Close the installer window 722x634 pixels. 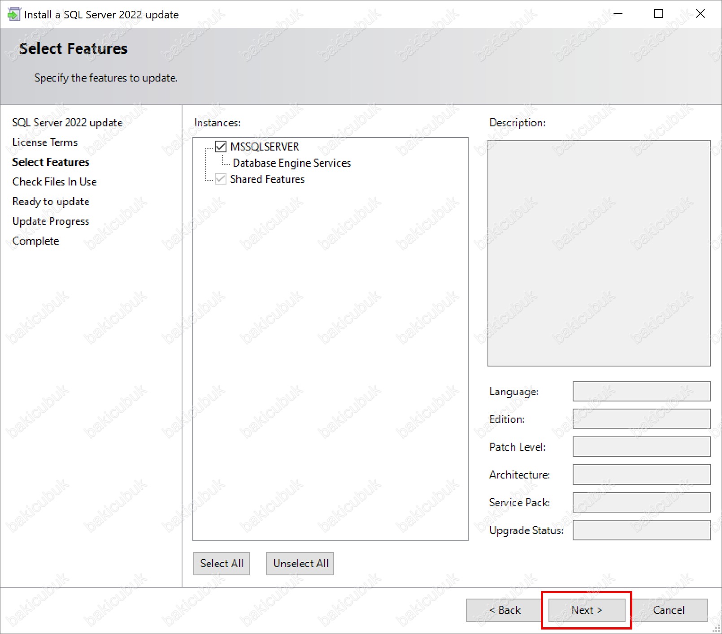(x=700, y=14)
